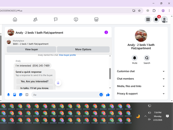Click '$800 – 2 beds 1 bath Flat/apartment' text
Screen dimensions: 173x130
click(x=31, y=44)
